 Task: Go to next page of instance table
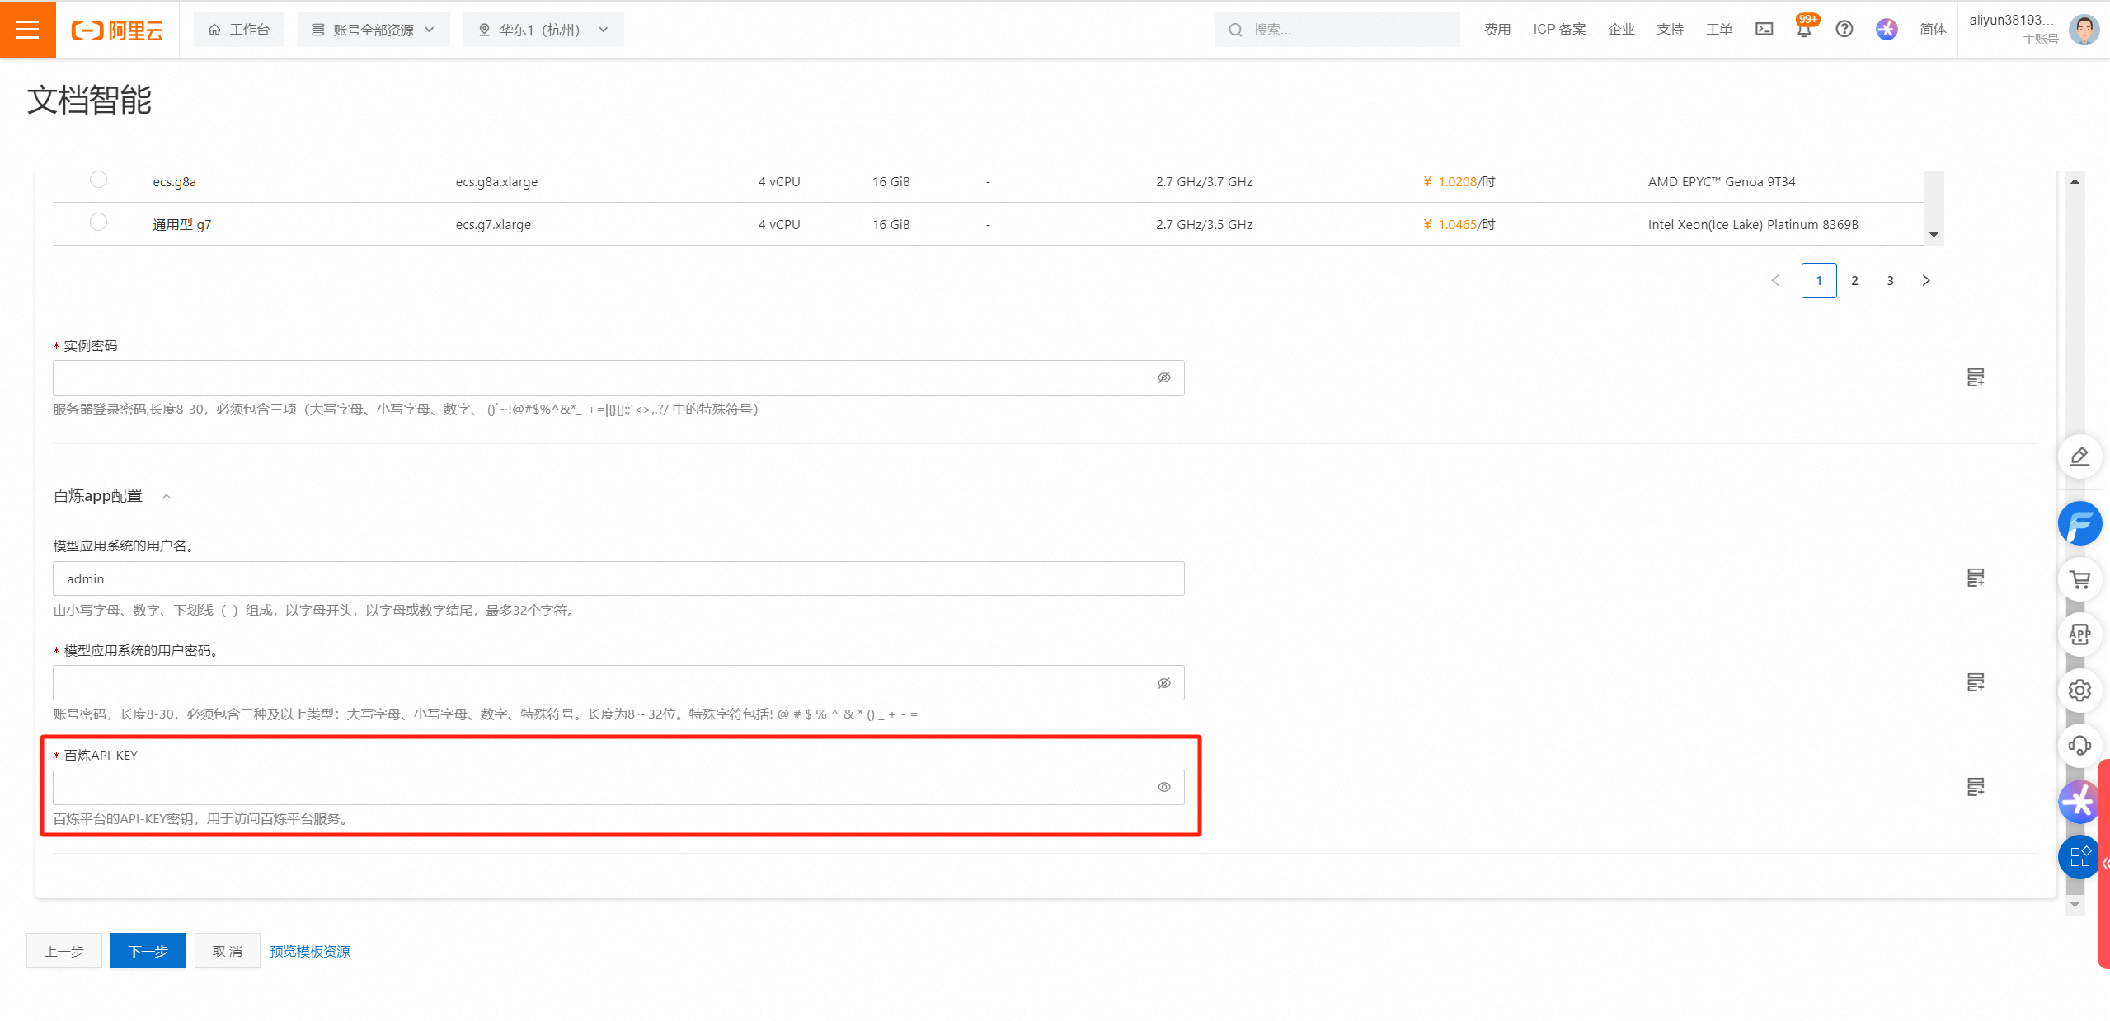[x=1926, y=281]
